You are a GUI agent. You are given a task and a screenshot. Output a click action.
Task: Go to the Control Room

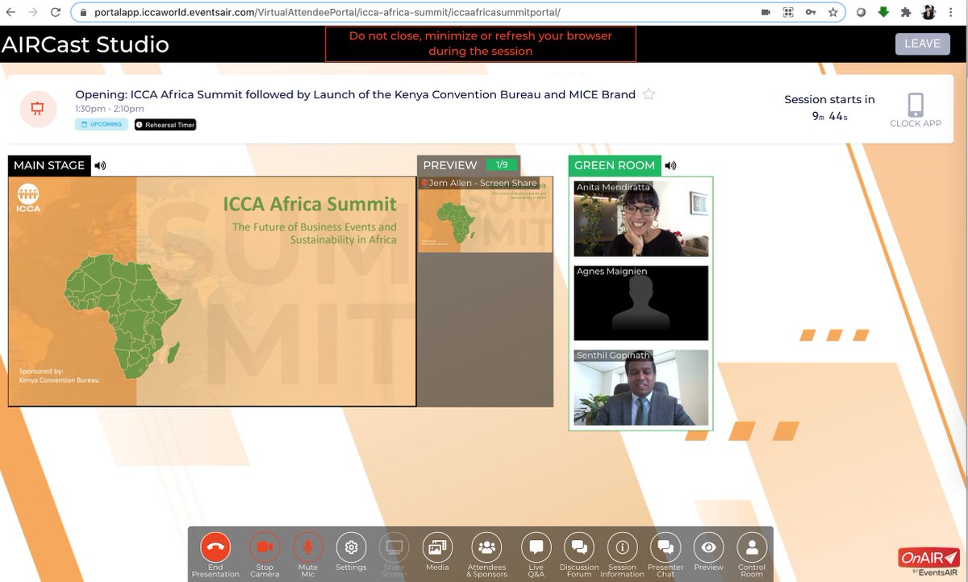(x=752, y=547)
